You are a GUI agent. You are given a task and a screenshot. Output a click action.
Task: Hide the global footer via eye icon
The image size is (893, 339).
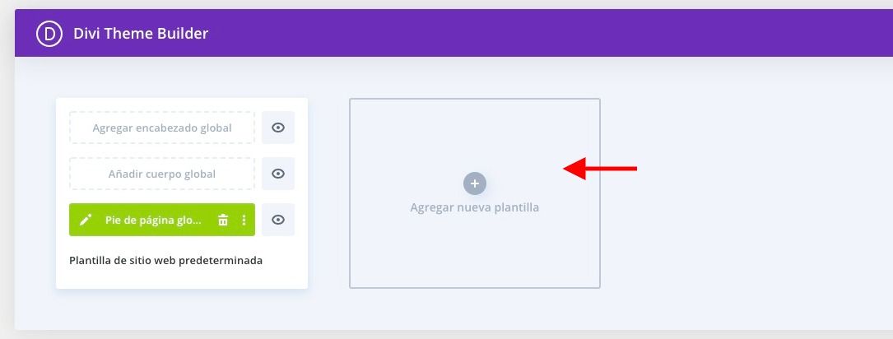[278, 220]
